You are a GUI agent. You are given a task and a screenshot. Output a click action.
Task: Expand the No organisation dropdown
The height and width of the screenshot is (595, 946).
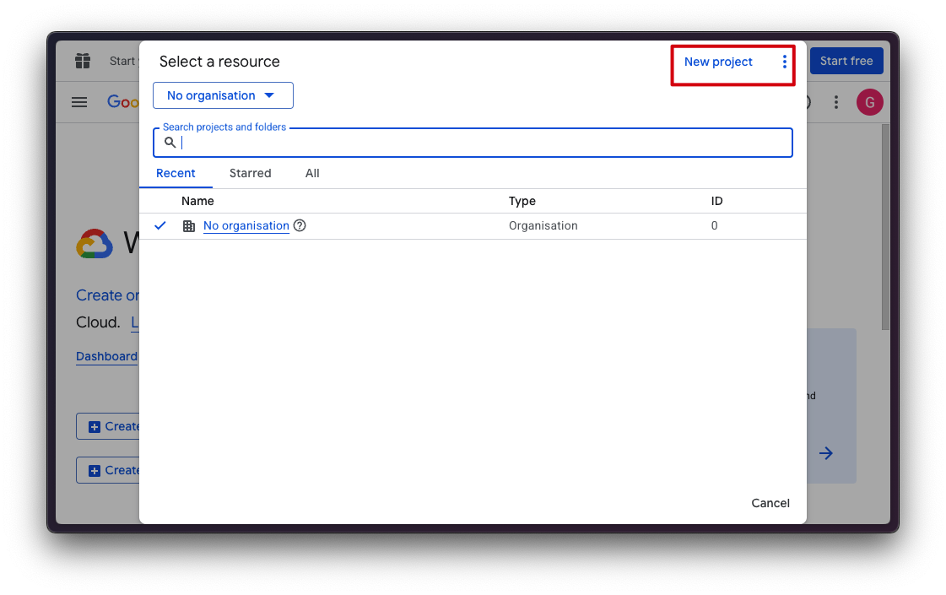click(x=223, y=95)
